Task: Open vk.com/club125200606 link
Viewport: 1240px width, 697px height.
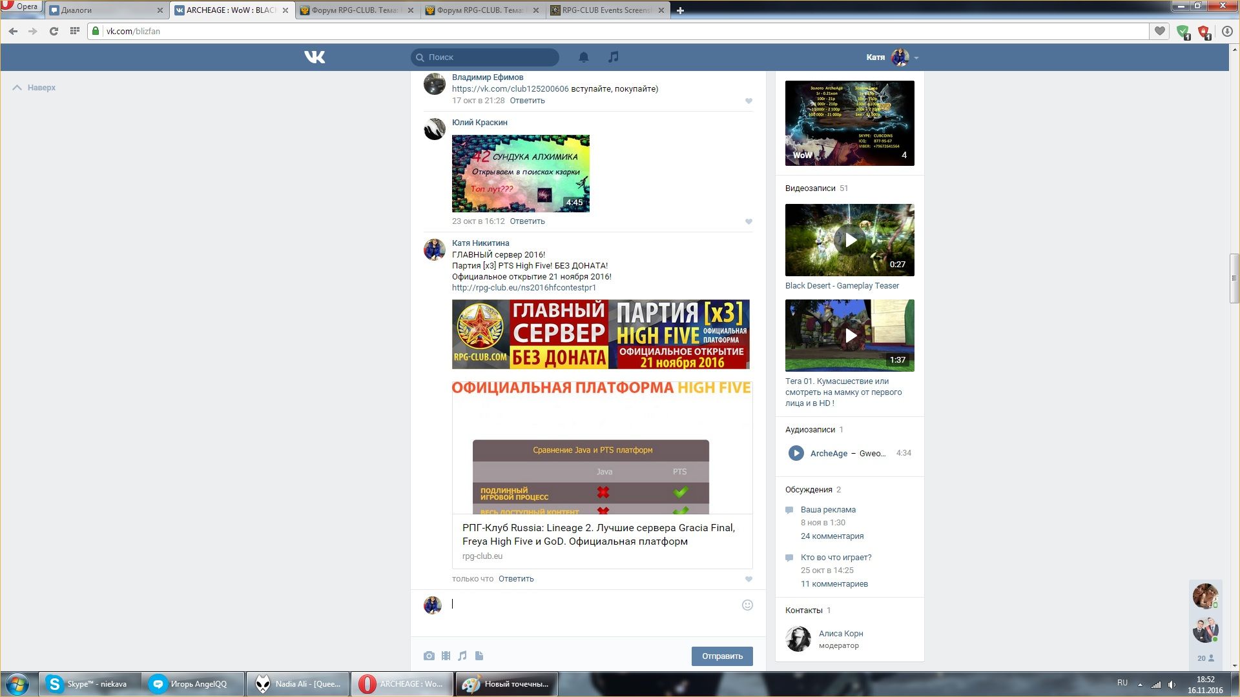Action: [x=510, y=89]
